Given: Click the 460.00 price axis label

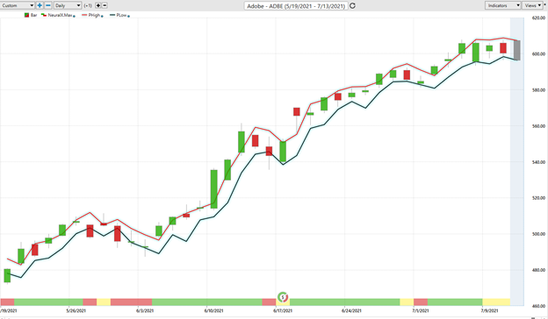Looking at the screenshot, I should click(x=538, y=306).
